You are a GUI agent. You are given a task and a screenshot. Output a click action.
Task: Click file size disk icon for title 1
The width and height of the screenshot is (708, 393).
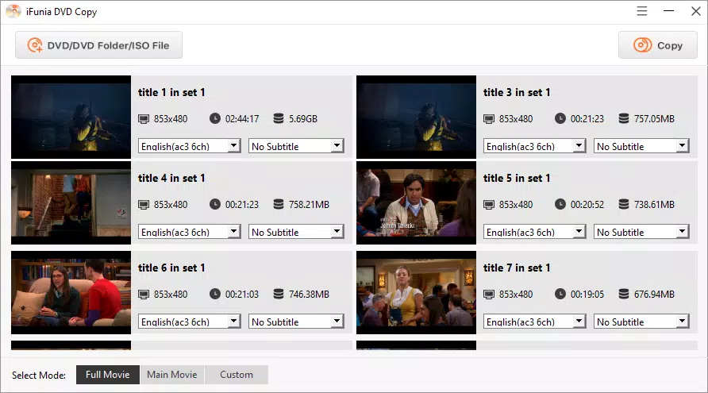[279, 118]
